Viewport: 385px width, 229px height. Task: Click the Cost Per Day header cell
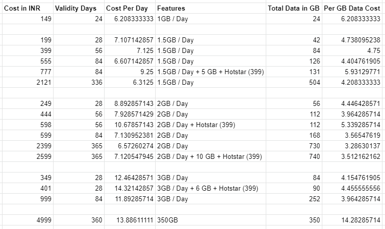(x=130, y=8)
